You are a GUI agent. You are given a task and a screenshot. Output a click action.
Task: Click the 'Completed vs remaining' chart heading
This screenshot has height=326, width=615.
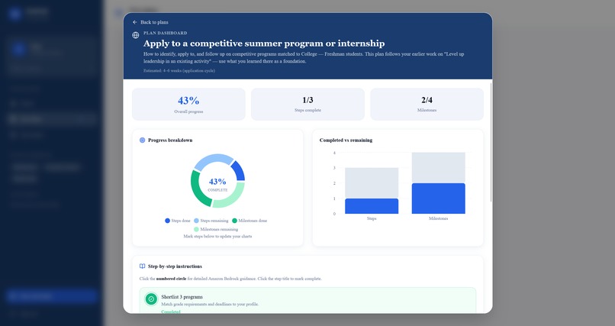pyautogui.click(x=346, y=140)
